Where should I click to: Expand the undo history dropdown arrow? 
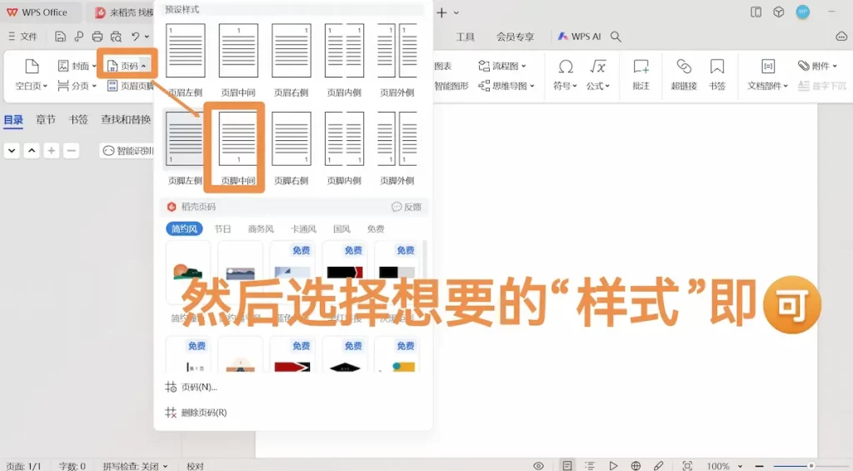147,37
